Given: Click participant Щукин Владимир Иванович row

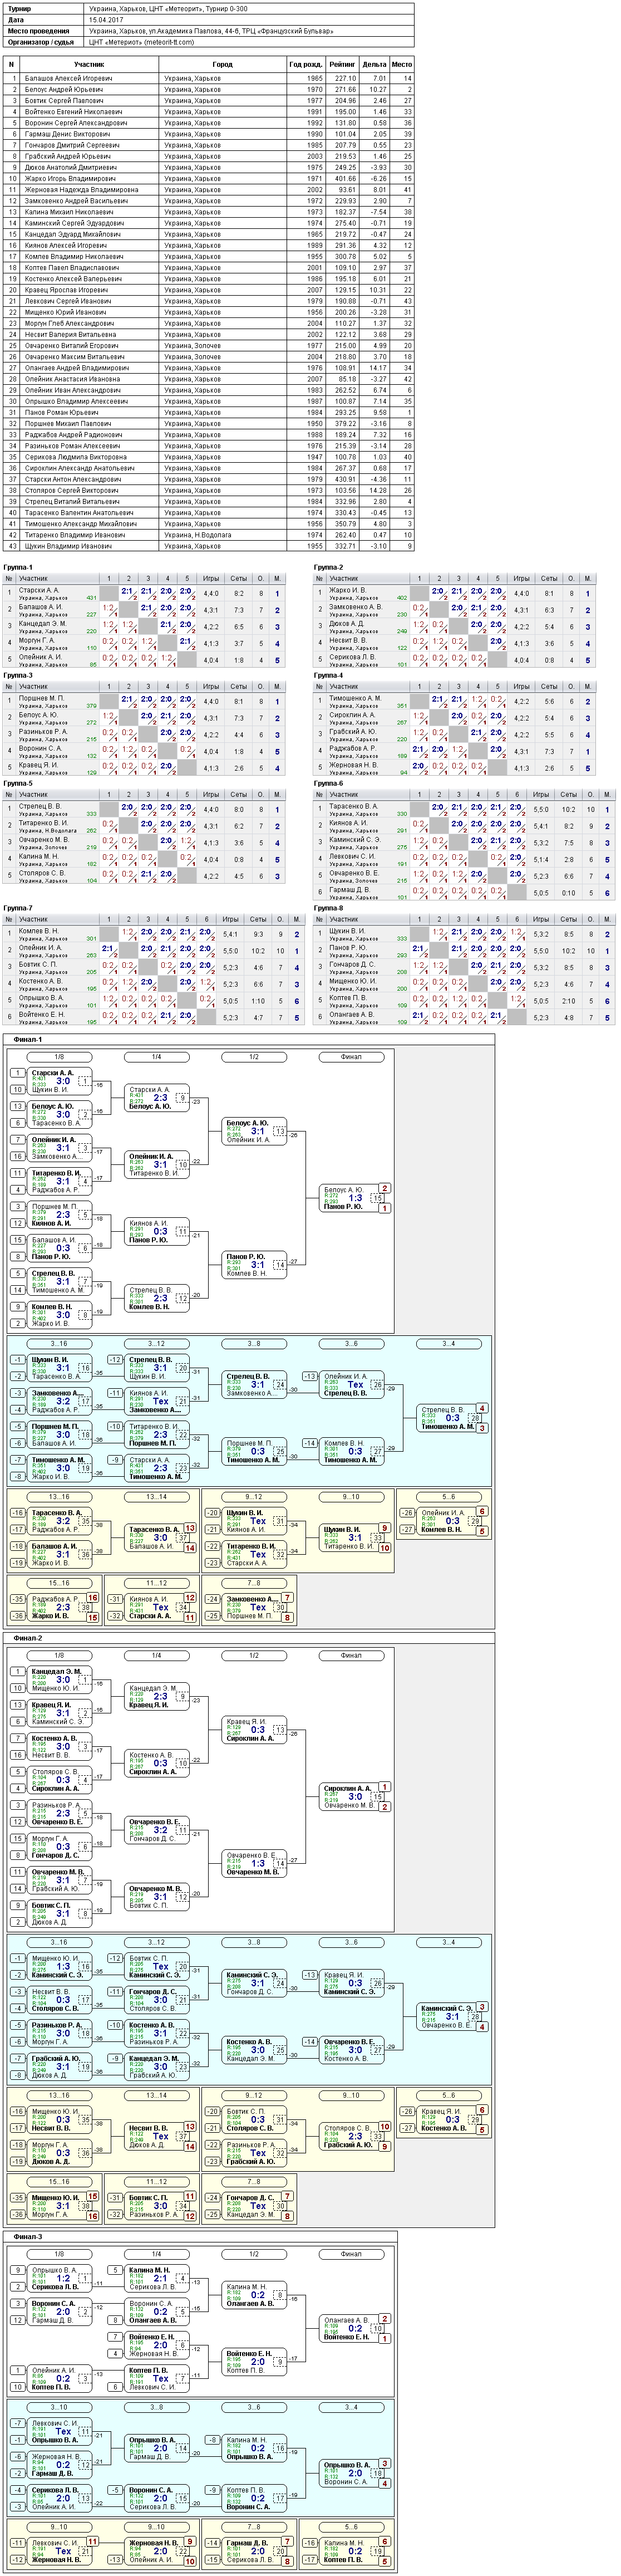Looking at the screenshot, I should (x=68, y=546).
